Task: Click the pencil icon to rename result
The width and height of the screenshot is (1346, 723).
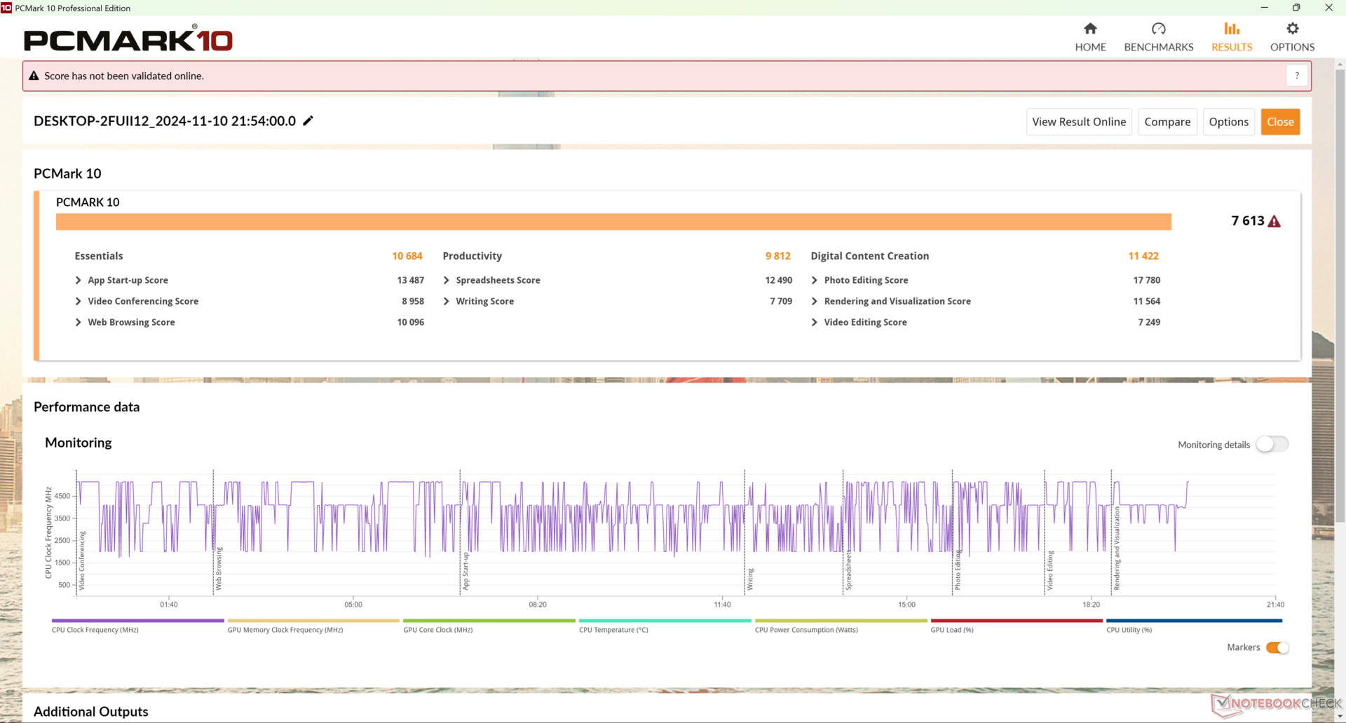Action: tap(308, 120)
